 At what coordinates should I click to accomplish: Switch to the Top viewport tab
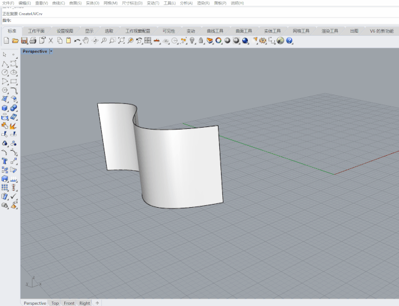tap(55, 303)
